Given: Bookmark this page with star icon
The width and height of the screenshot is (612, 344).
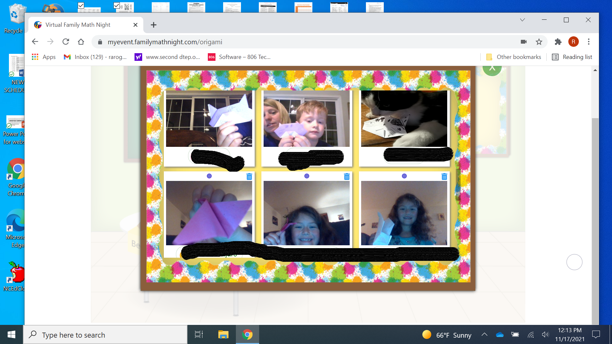Looking at the screenshot, I should pyautogui.click(x=539, y=42).
